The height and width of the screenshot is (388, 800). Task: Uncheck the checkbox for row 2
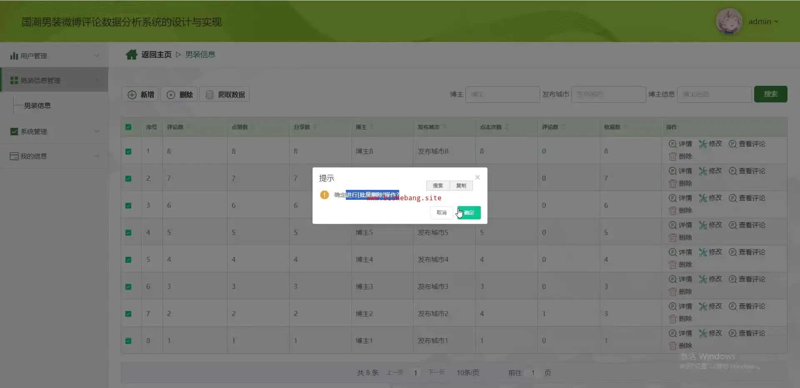point(128,179)
